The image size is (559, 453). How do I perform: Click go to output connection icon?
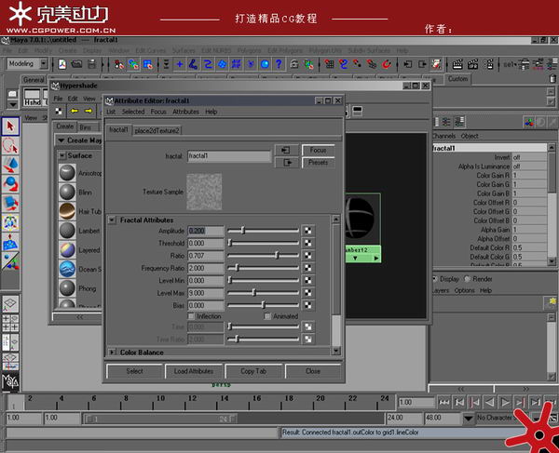pyautogui.click(x=286, y=163)
